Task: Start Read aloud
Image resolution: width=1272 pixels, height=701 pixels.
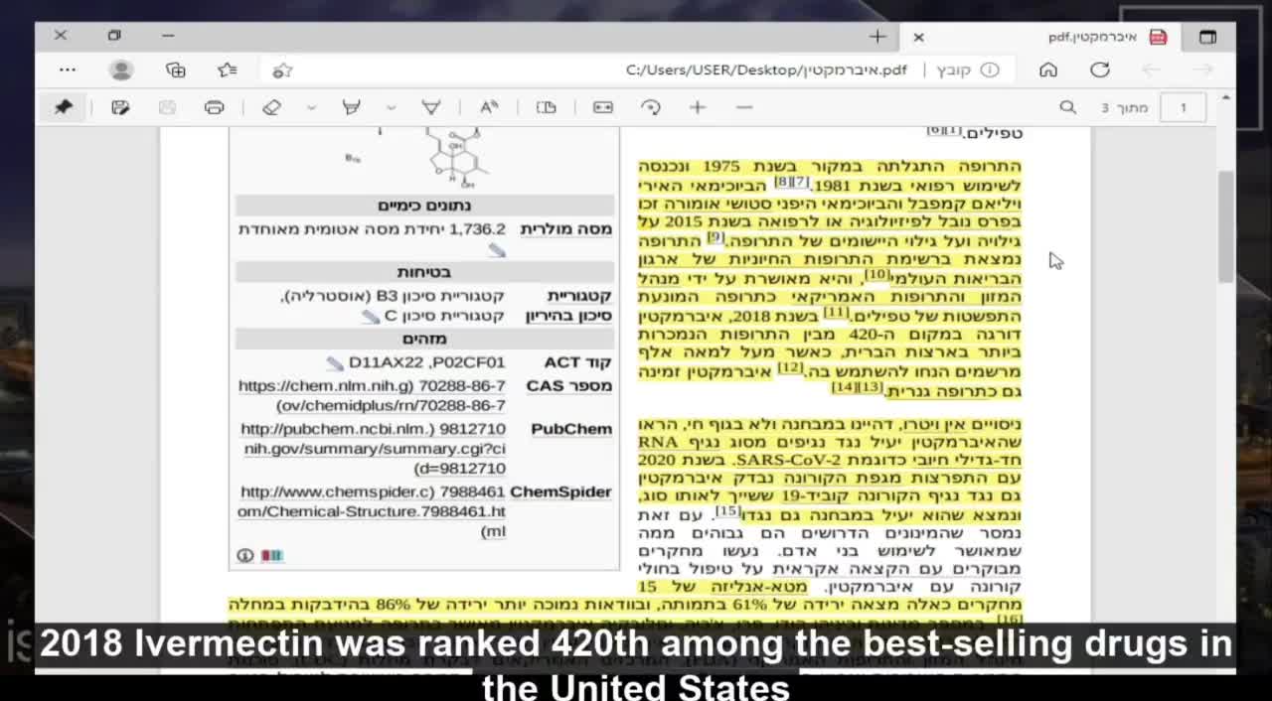Action: [489, 107]
